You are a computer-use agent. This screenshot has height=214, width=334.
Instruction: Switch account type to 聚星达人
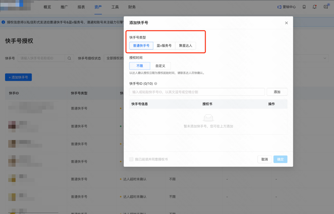coord(186,45)
